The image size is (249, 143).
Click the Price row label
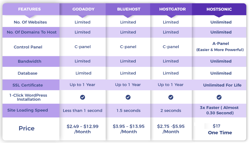pos(27,129)
